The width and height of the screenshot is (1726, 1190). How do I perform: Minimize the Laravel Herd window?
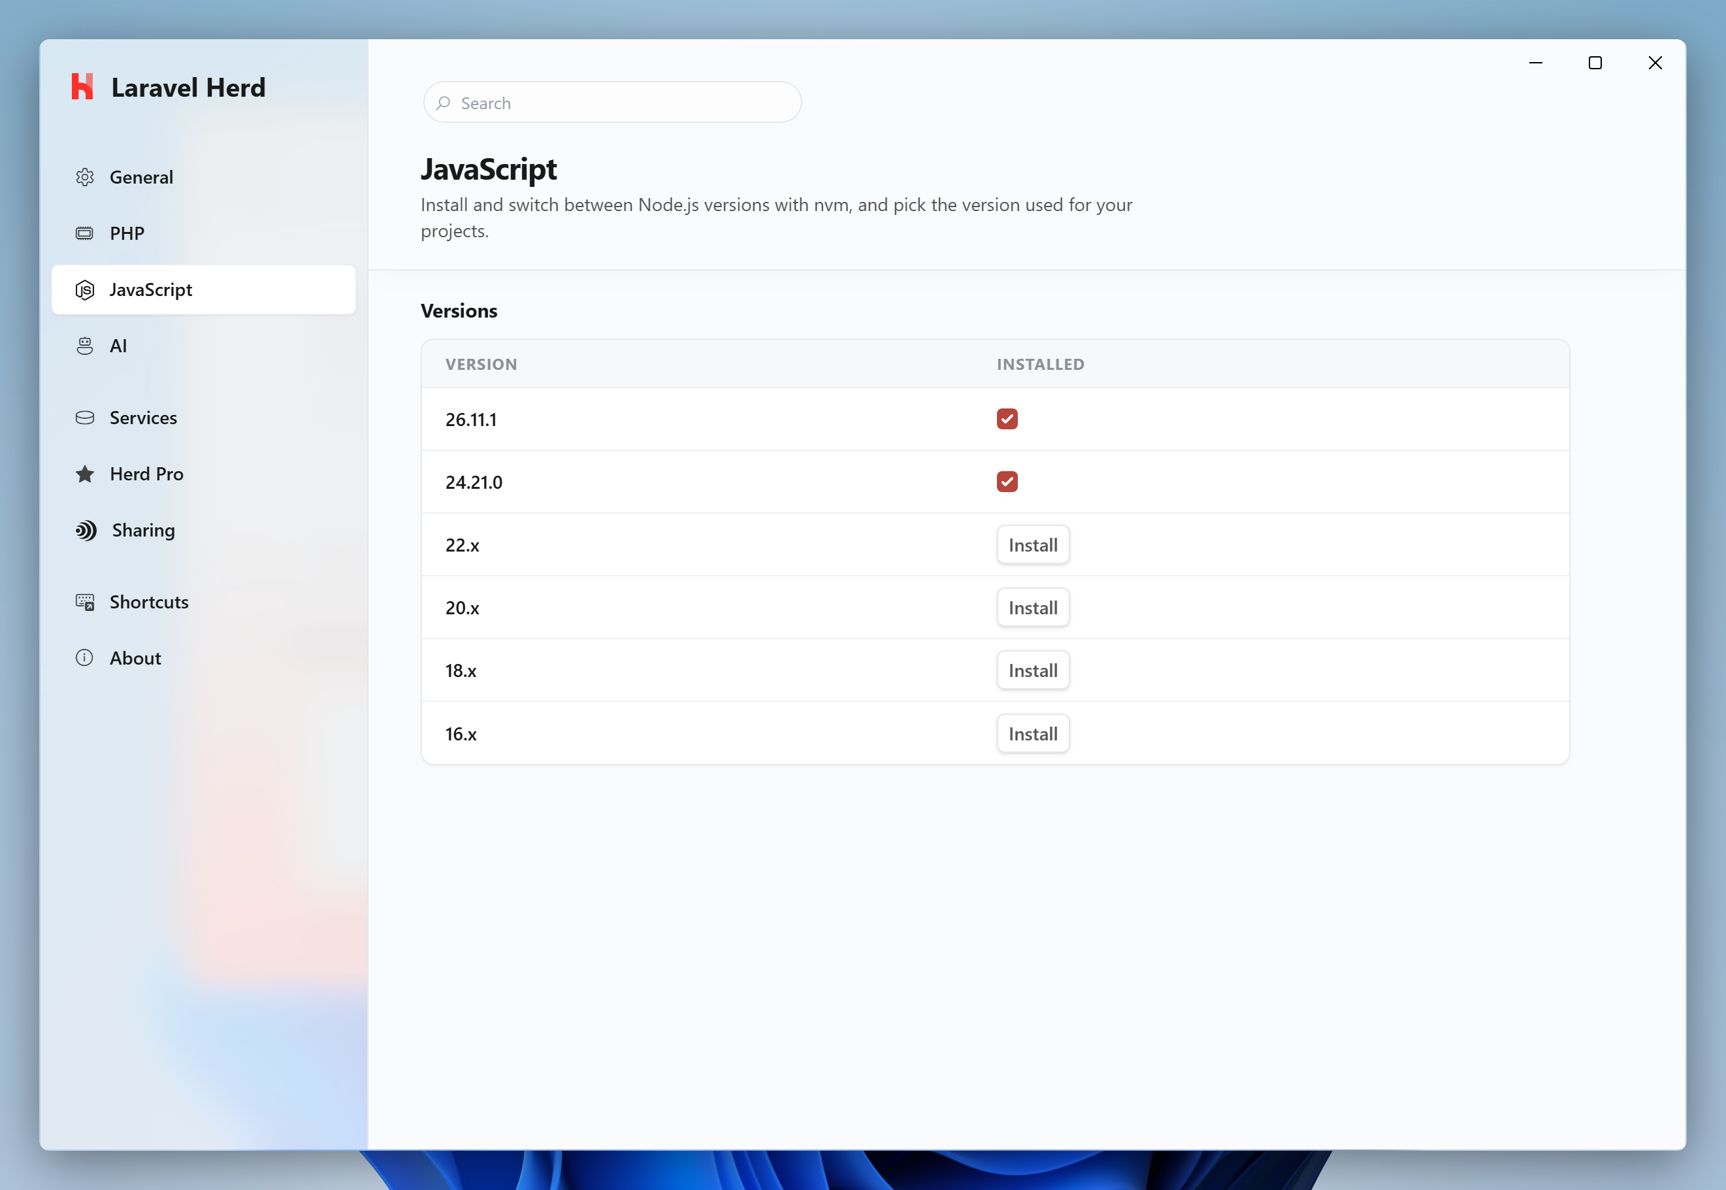pyautogui.click(x=1536, y=63)
